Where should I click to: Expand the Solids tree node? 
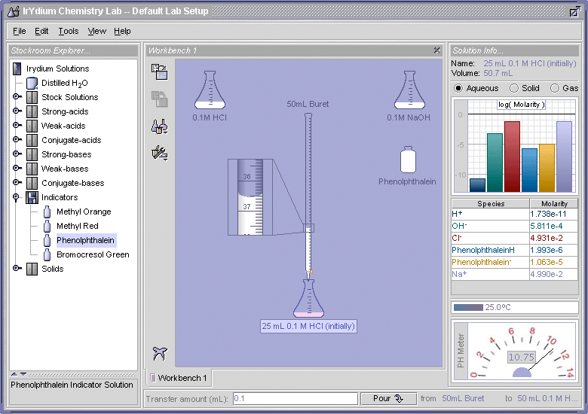[x=17, y=268]
